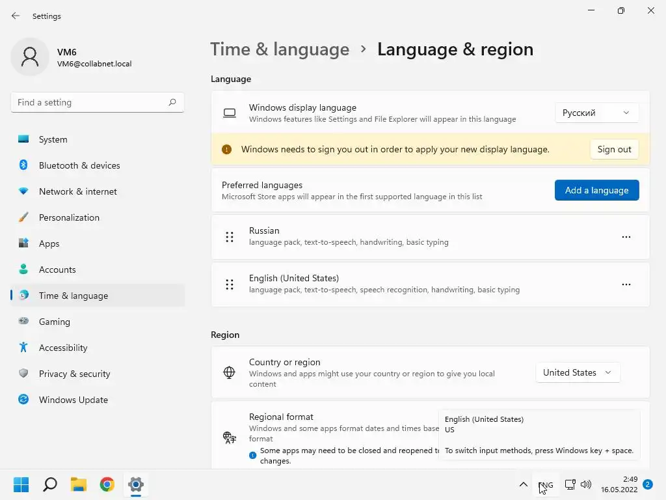This screenshot has width=666, height=500.
Task: Focus the Find a setting search box
Action: (x=98, y=102)
